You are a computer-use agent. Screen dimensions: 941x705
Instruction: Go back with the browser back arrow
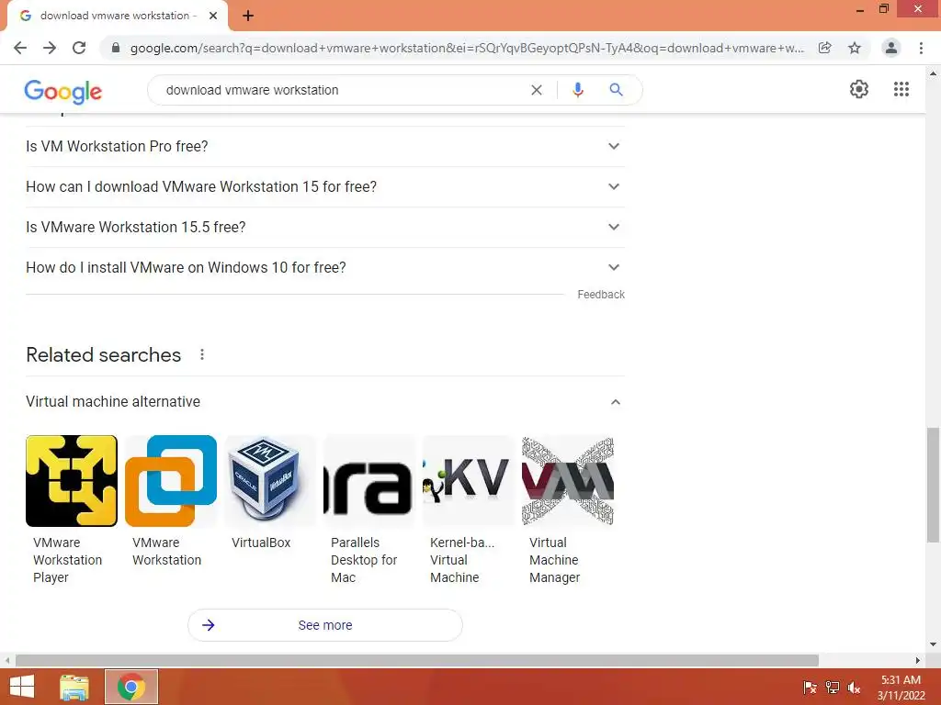coord(20,48)
